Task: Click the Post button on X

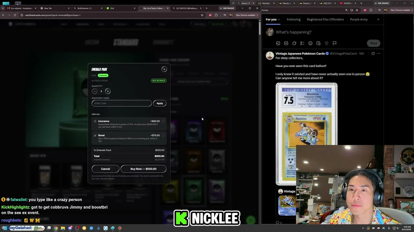Action: [374, 43]
